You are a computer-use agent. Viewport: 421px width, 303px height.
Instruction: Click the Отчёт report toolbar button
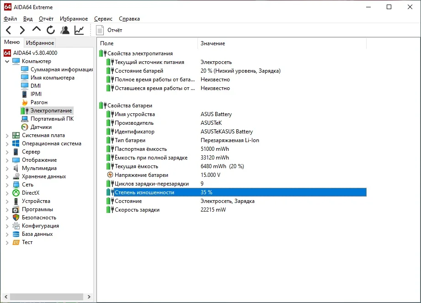(x=109, y=30)
